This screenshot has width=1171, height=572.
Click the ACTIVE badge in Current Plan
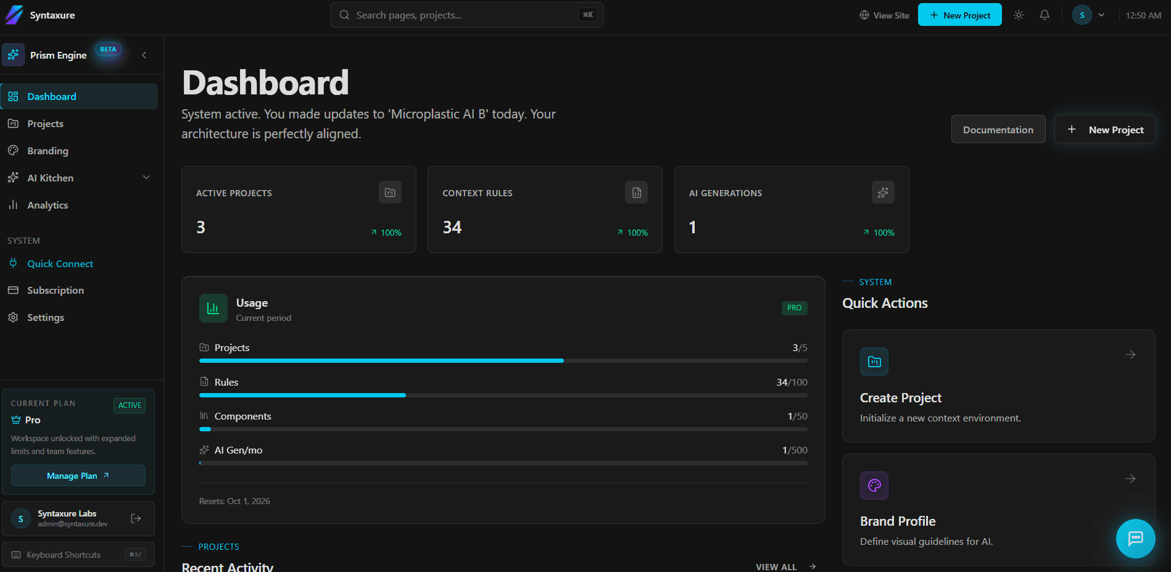pyautogui.click(x=130, y=405)
